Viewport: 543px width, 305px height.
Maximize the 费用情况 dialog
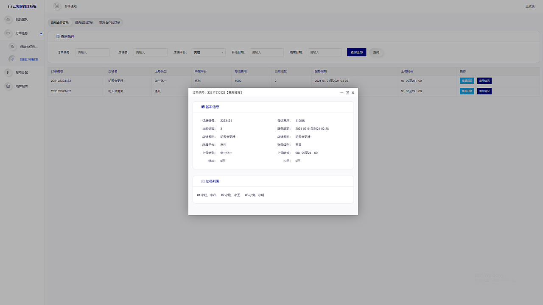coord(347,92)
